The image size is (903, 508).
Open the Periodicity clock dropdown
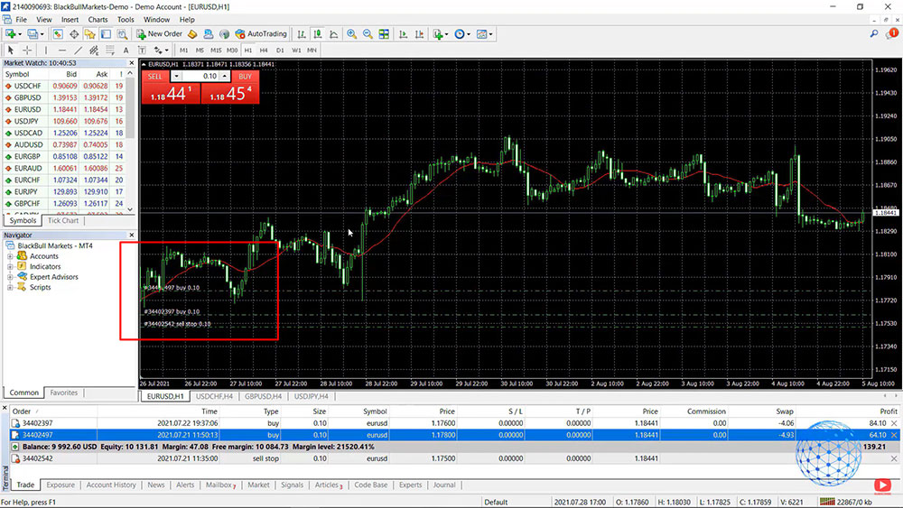461,34
